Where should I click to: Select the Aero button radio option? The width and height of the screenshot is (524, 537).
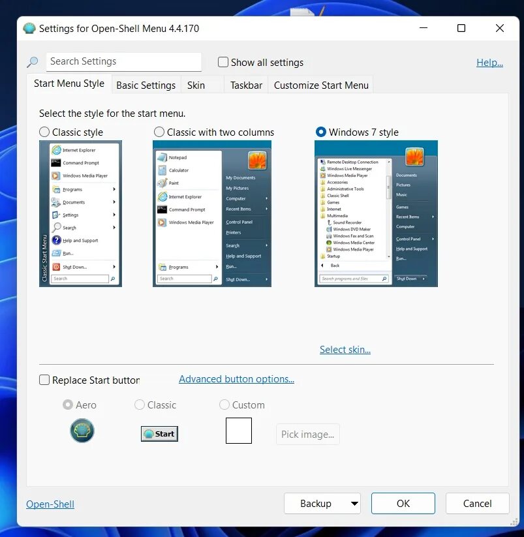tap(68, 405)
